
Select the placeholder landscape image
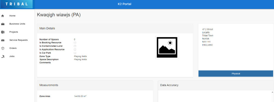(x=167, y=47)
